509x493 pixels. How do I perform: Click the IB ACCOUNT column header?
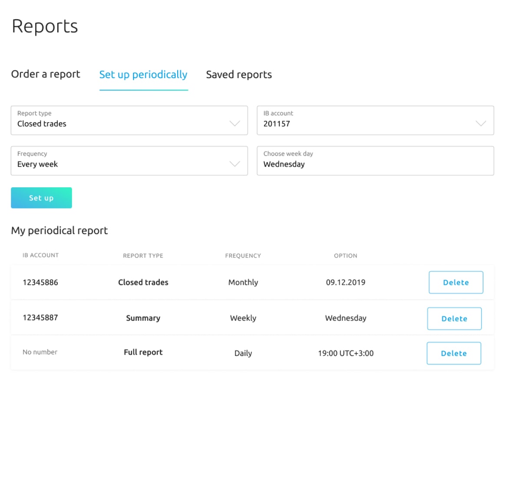point(40,255)
